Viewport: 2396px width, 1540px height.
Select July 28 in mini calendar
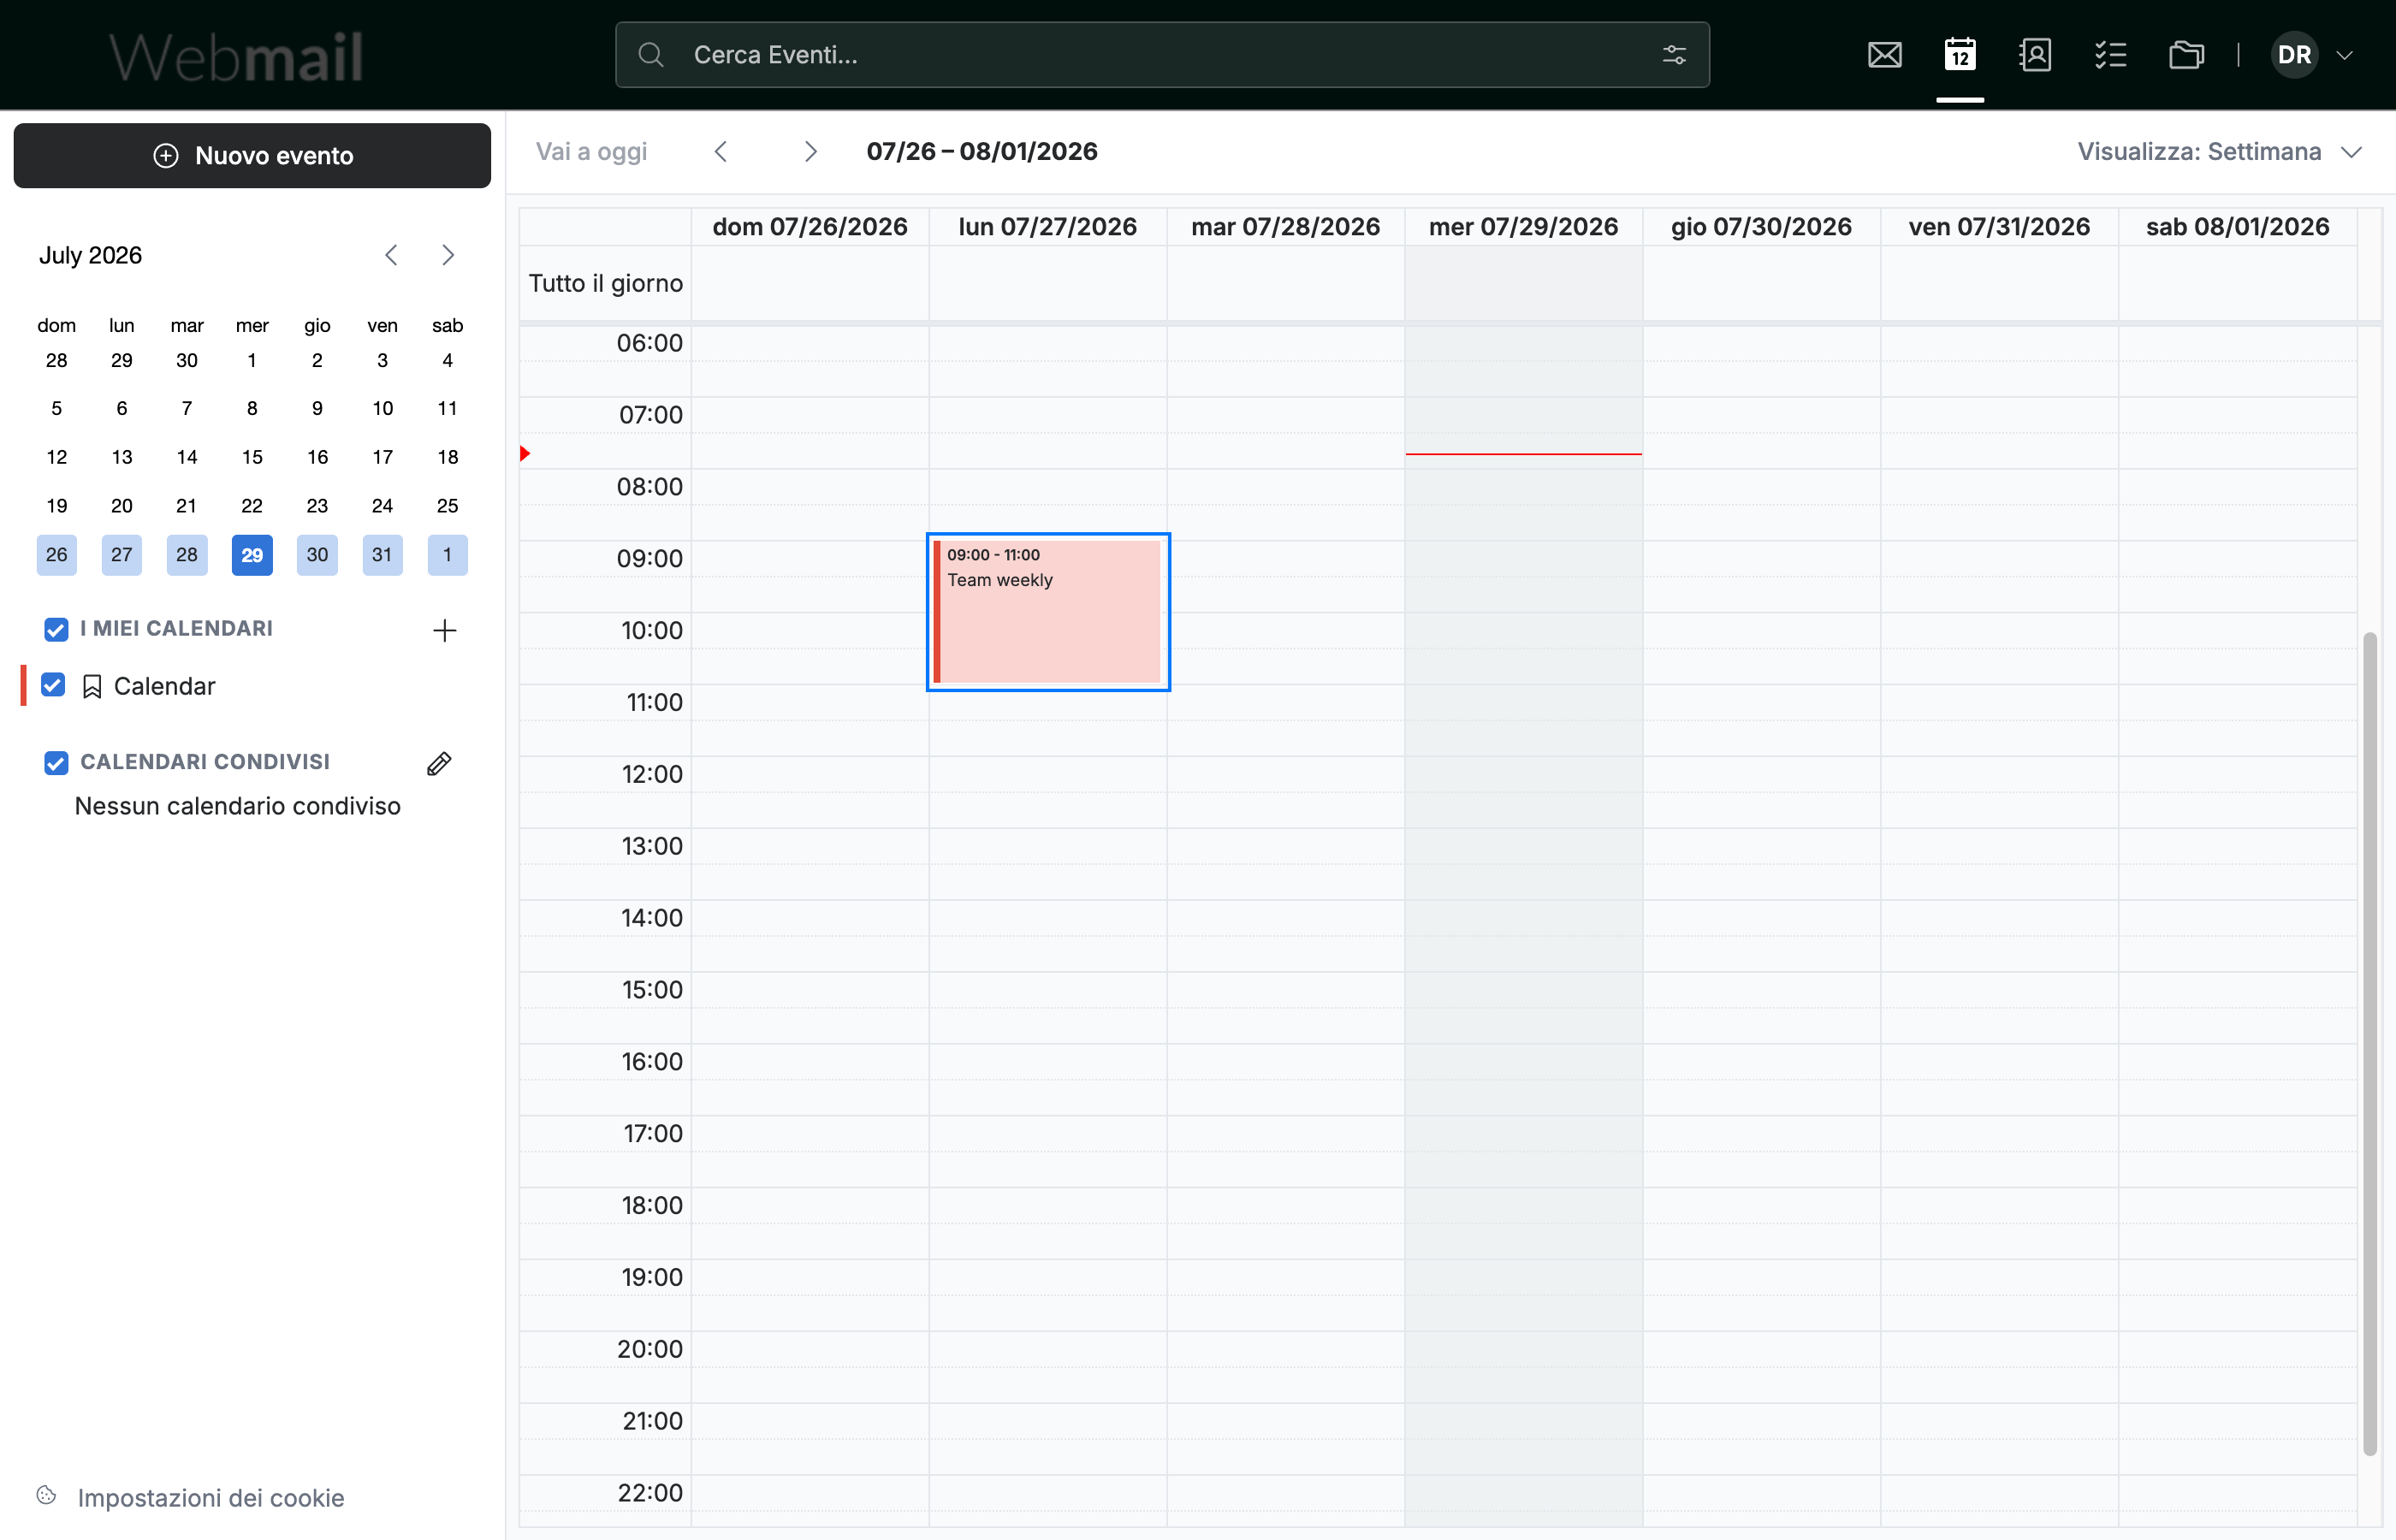tap(187, 555)
